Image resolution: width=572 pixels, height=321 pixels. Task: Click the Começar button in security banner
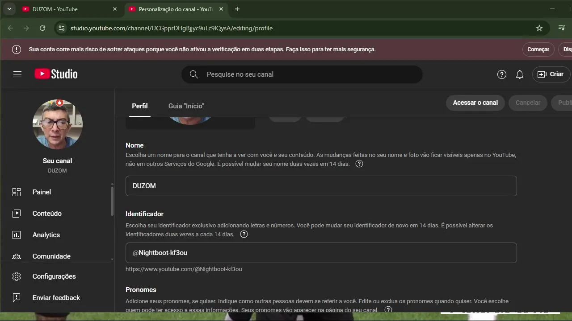point(538,49)
